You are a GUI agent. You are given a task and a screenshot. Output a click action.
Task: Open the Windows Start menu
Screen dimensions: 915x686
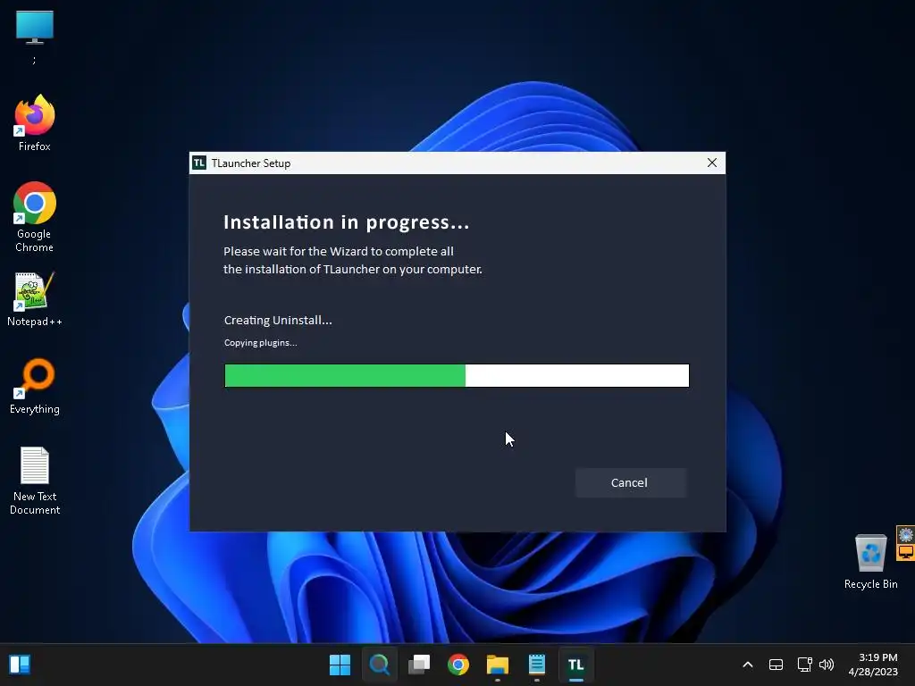pos(340,665)
